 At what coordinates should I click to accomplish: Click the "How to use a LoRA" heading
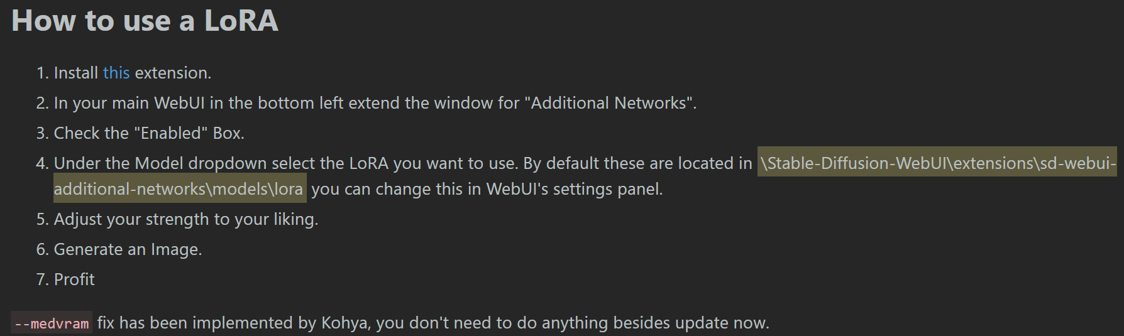click(145, 21)
